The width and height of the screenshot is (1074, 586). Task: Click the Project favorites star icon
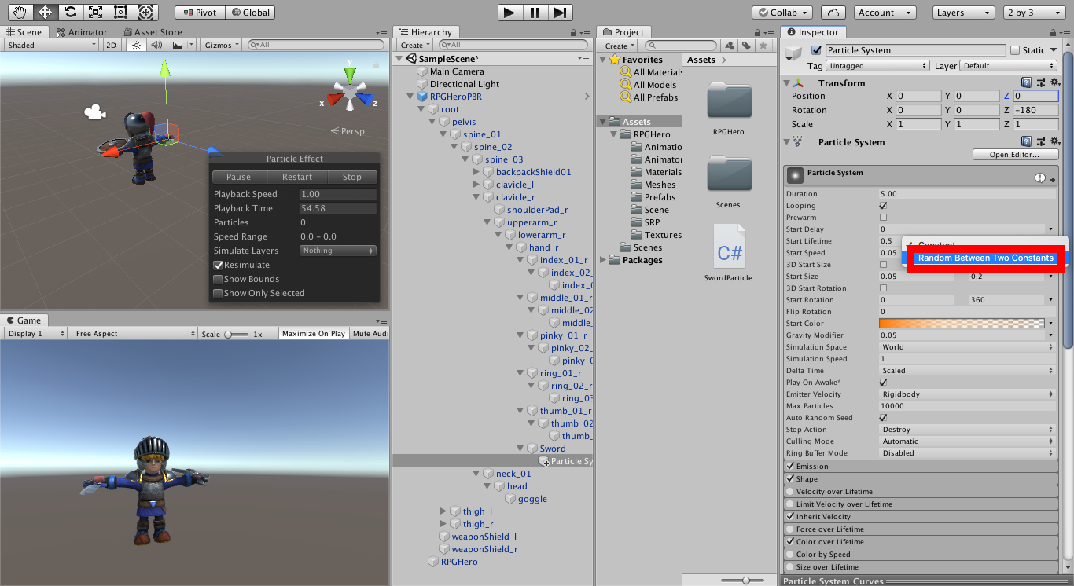[763, 46]
